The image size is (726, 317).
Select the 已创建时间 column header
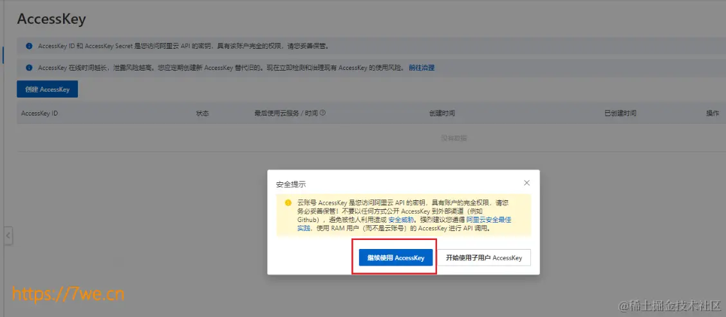click(620, 114)
